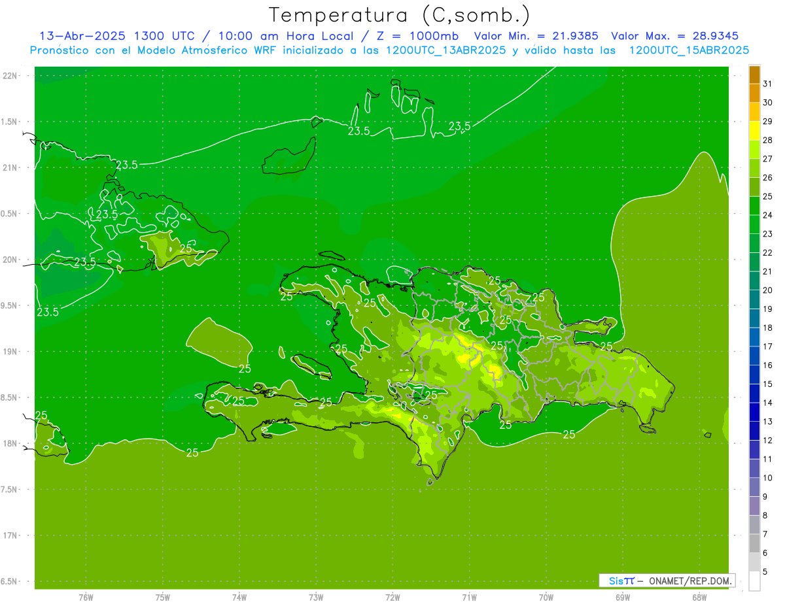Screen dimensions: 785x606
Task: Click the gray legend swatch between 6 and 7
Action: pos(754,543)
